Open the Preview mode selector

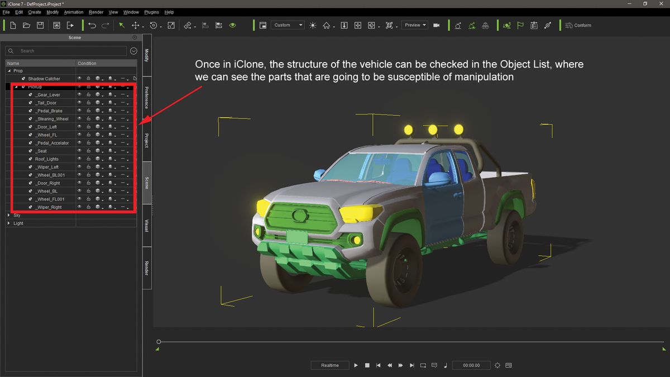coord(414,25)
